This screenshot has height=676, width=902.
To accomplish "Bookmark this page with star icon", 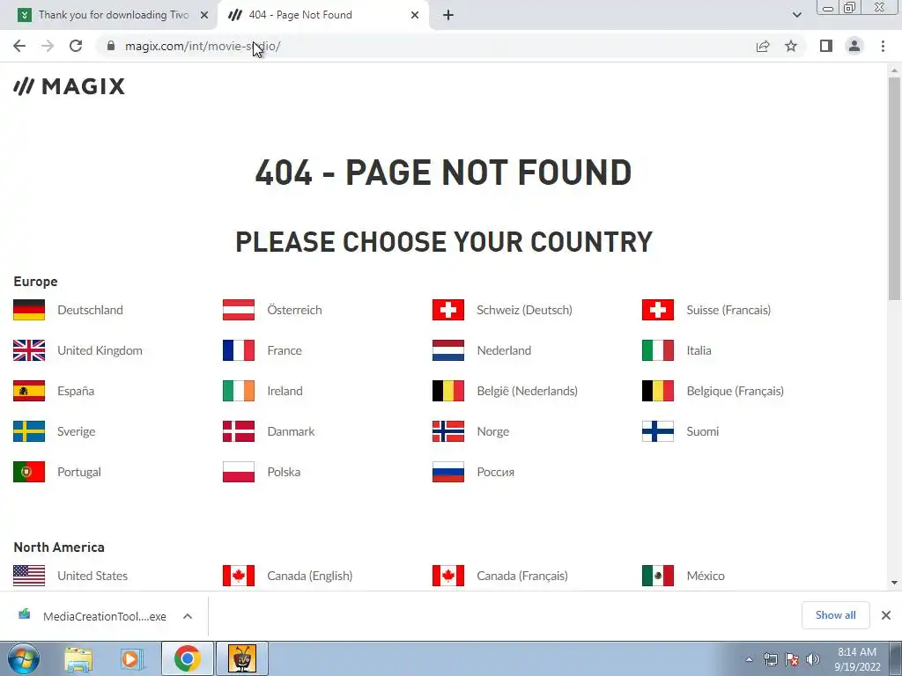I will coord(791,46).
